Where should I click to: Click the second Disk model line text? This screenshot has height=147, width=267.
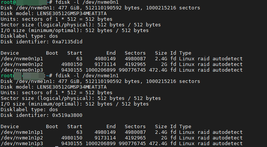point(54,87)
